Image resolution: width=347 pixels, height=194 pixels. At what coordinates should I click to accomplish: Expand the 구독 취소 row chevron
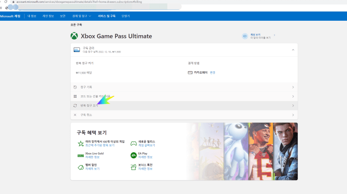tap(293, 115)
